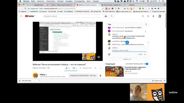Open the account avatar in YouTube header
The width and height of the screenshot is (184, 103).
160,16
